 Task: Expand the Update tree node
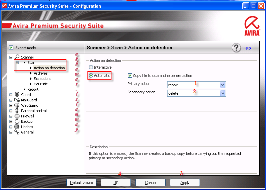point(11,127)
